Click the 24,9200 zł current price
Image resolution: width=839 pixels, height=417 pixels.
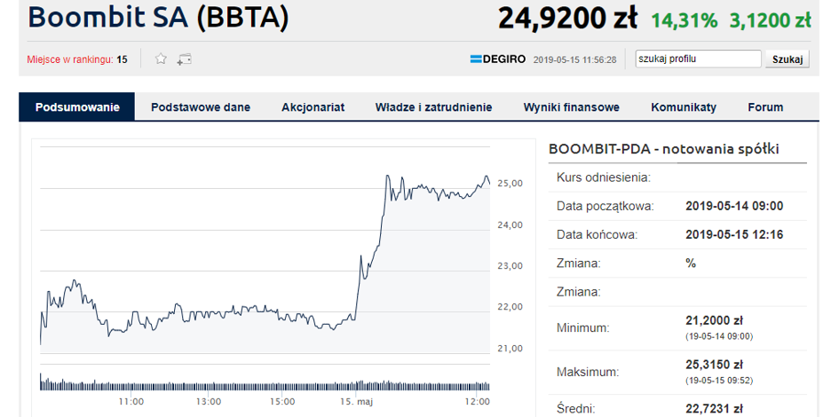568,18
